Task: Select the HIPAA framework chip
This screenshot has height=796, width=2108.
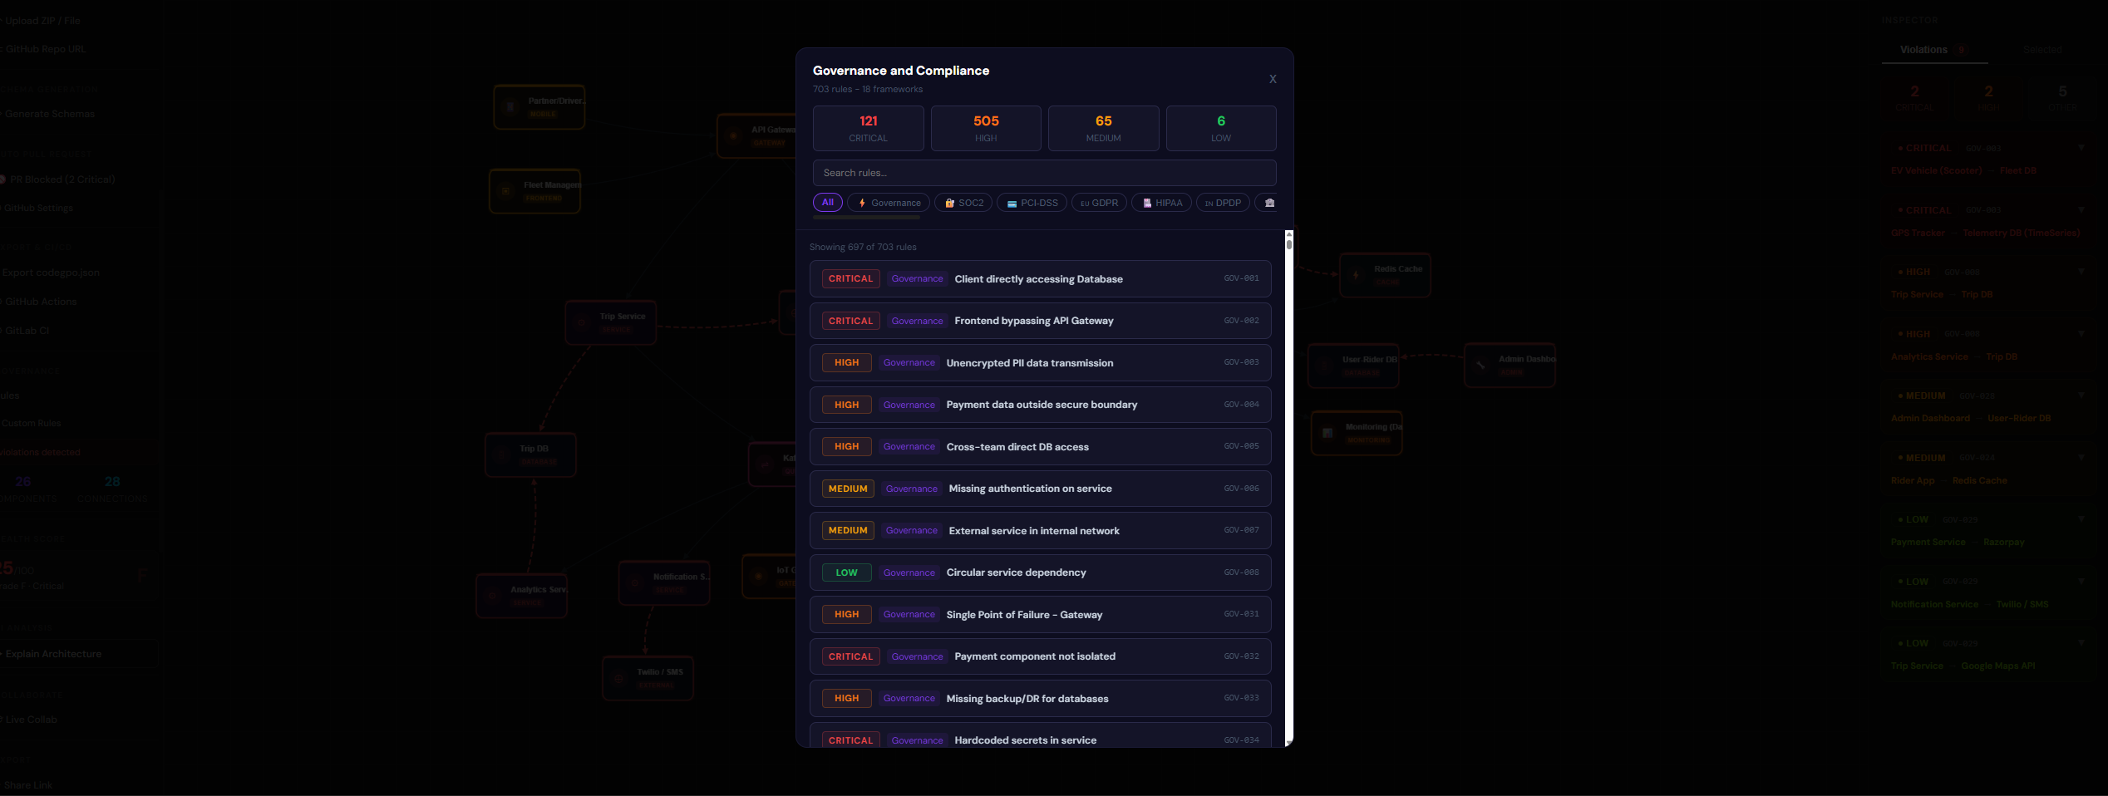Action: (x=1161, y=203)
